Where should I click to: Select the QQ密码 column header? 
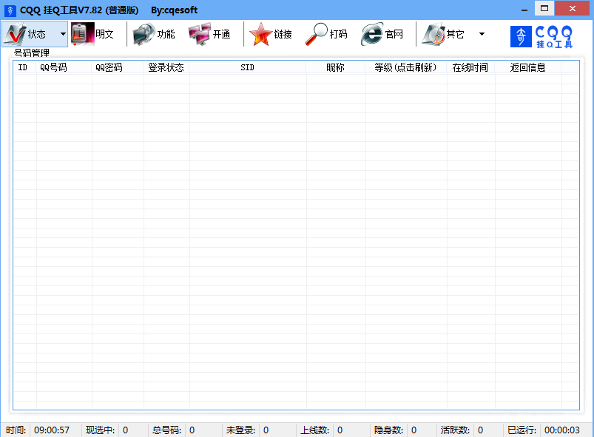point(109,67)
